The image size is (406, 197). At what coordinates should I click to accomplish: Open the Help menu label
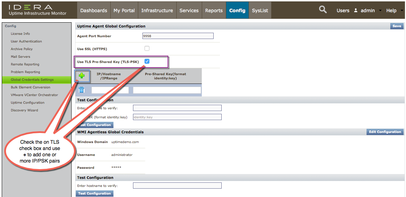click(391, 10)
